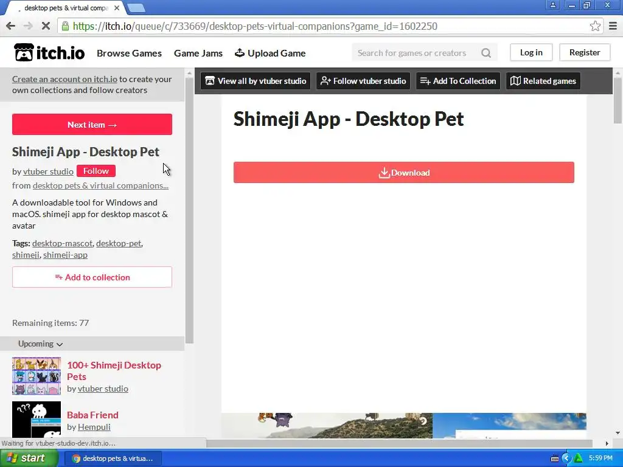Open Upload Game page
The height and width of the screenshot is (467, 623).
[270, 54]
